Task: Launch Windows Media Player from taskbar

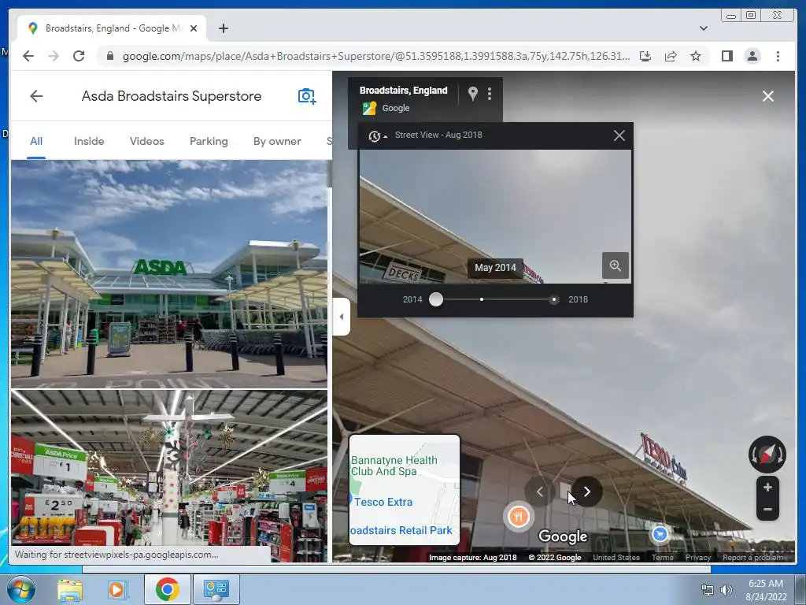Action: pyautogui.click(x=118, y=589)
